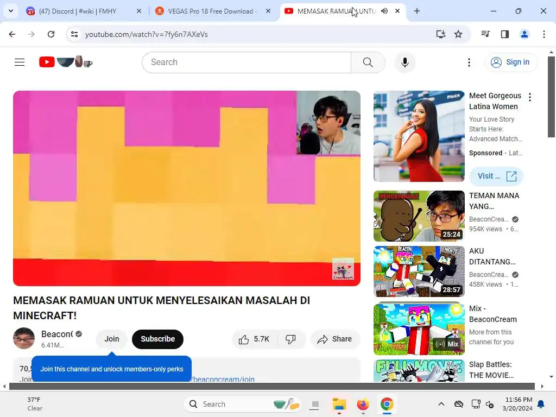Image resolution: width=556 pixels, height=417 pixels.
Task: Open the Latina Women ad thumbnail
Action: click(419, 136)
